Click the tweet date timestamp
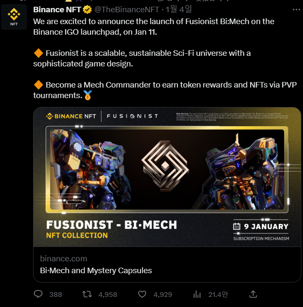The image size is (303, 307). coord(178,9)
